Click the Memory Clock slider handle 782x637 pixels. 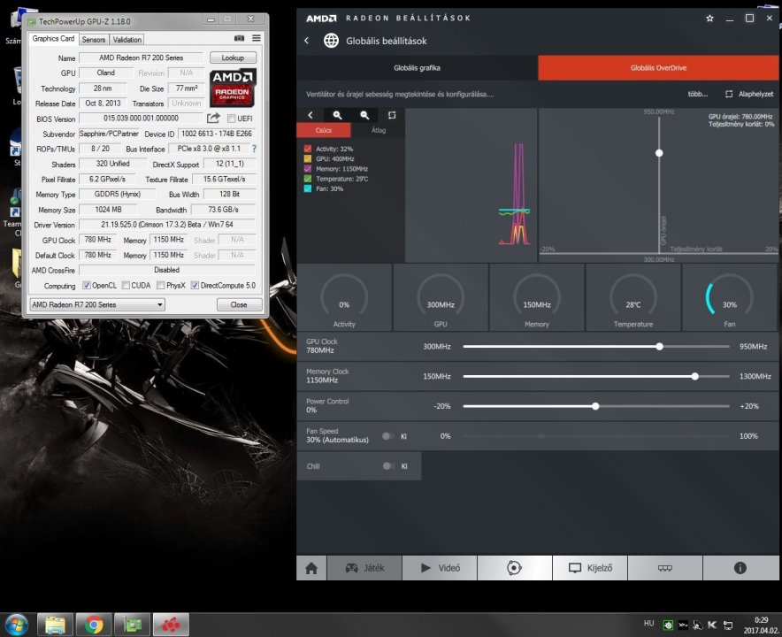[x=694, y=376]
